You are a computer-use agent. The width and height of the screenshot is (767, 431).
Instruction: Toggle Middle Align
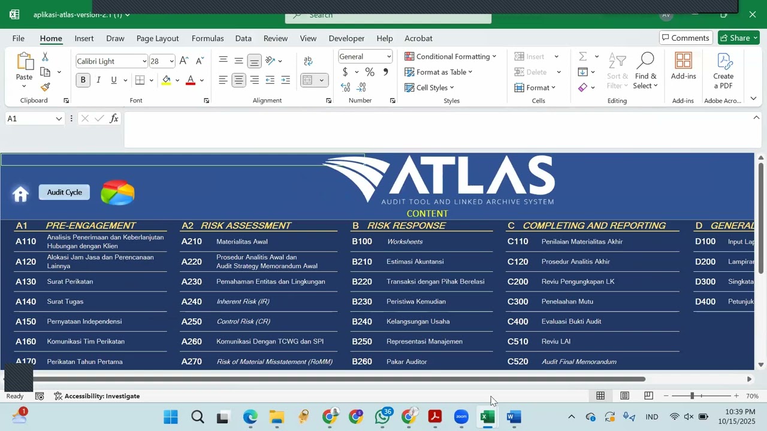[238, 61]
